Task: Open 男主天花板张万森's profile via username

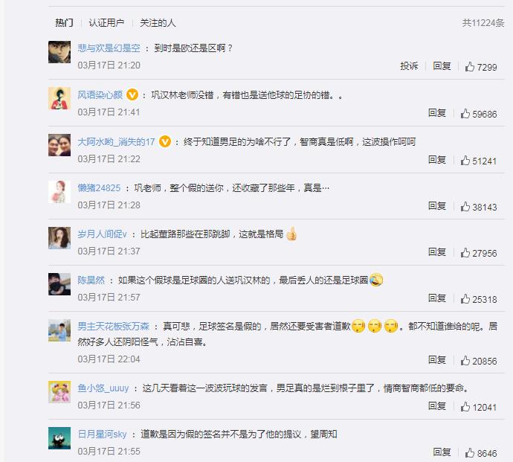Action: 114,326
